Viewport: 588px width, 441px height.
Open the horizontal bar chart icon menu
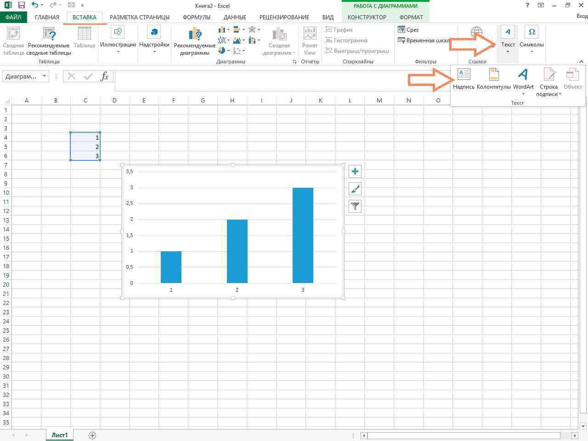[237, 30]
